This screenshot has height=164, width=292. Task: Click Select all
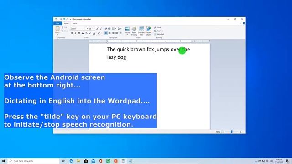point(159,34)
